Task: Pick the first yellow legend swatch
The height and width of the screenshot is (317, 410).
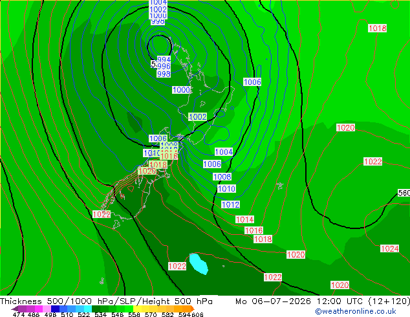Action: tap(137, 309)
